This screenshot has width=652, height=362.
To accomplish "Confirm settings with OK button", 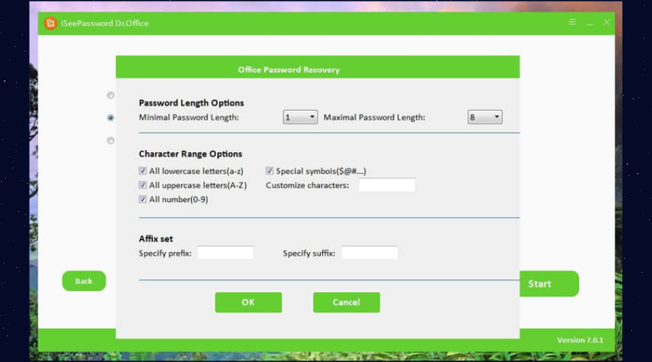I will tap(248, 302).
